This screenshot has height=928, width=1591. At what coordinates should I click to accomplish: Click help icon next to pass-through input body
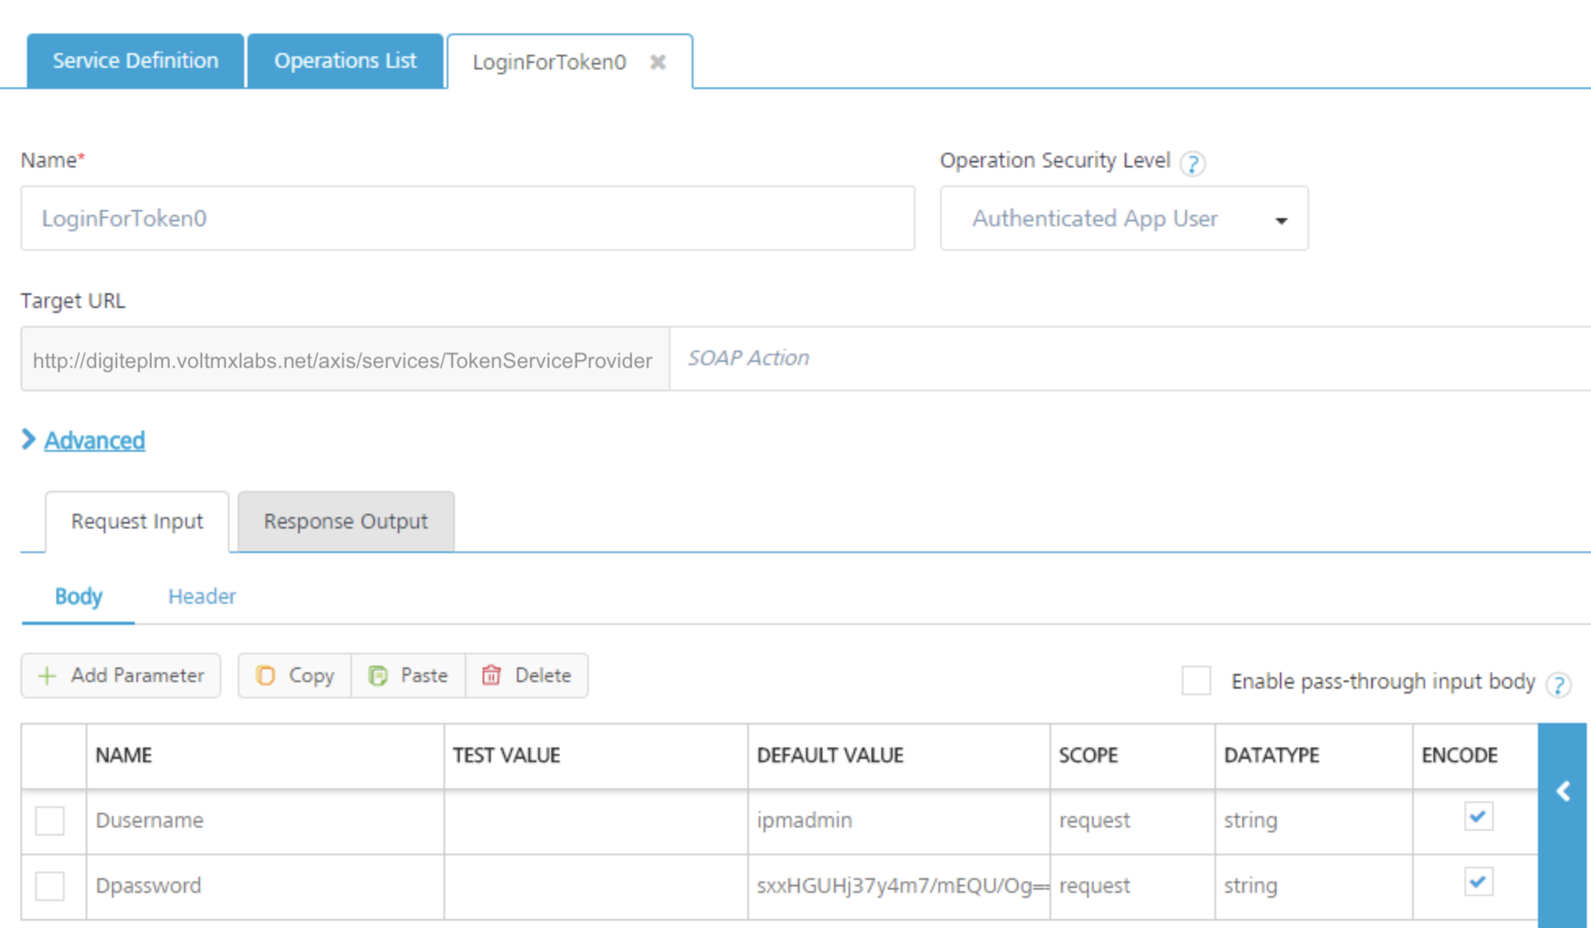[x=1558, y=684]
